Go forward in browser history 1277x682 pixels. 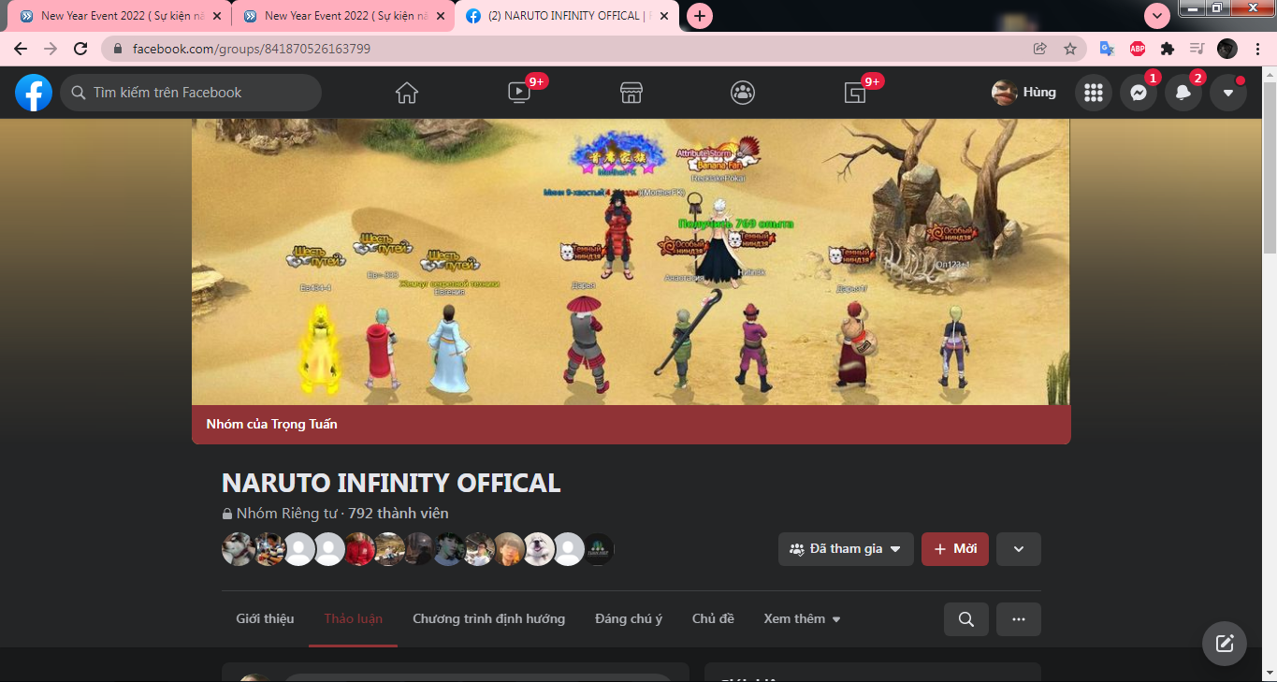tap(51, 49)
